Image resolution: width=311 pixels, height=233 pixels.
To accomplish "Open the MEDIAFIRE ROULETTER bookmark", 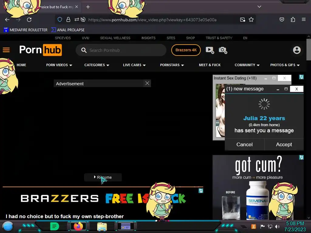I will click(26, 30).
